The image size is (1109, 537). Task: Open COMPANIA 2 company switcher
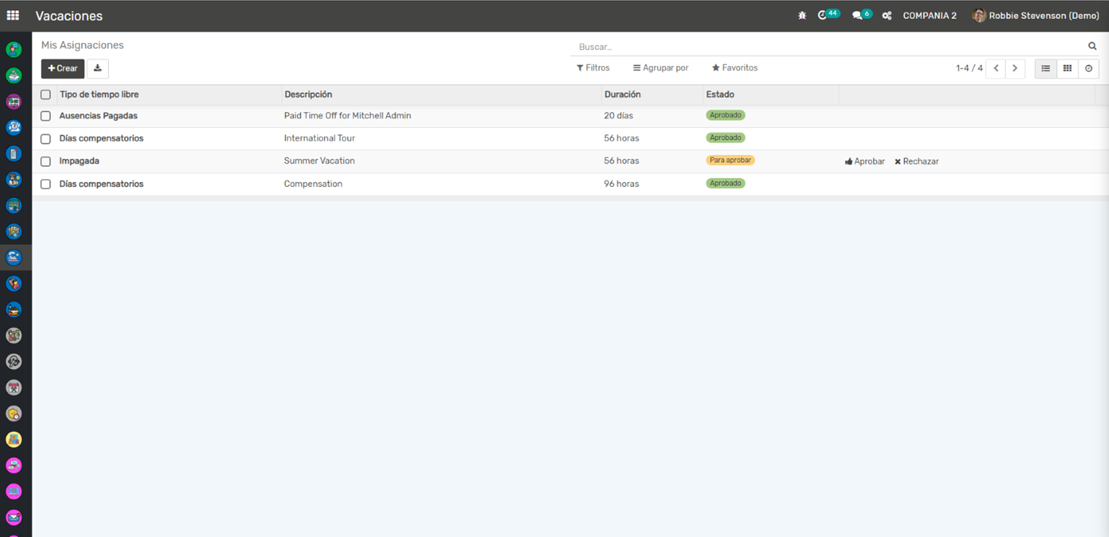(x=929, y=15)
